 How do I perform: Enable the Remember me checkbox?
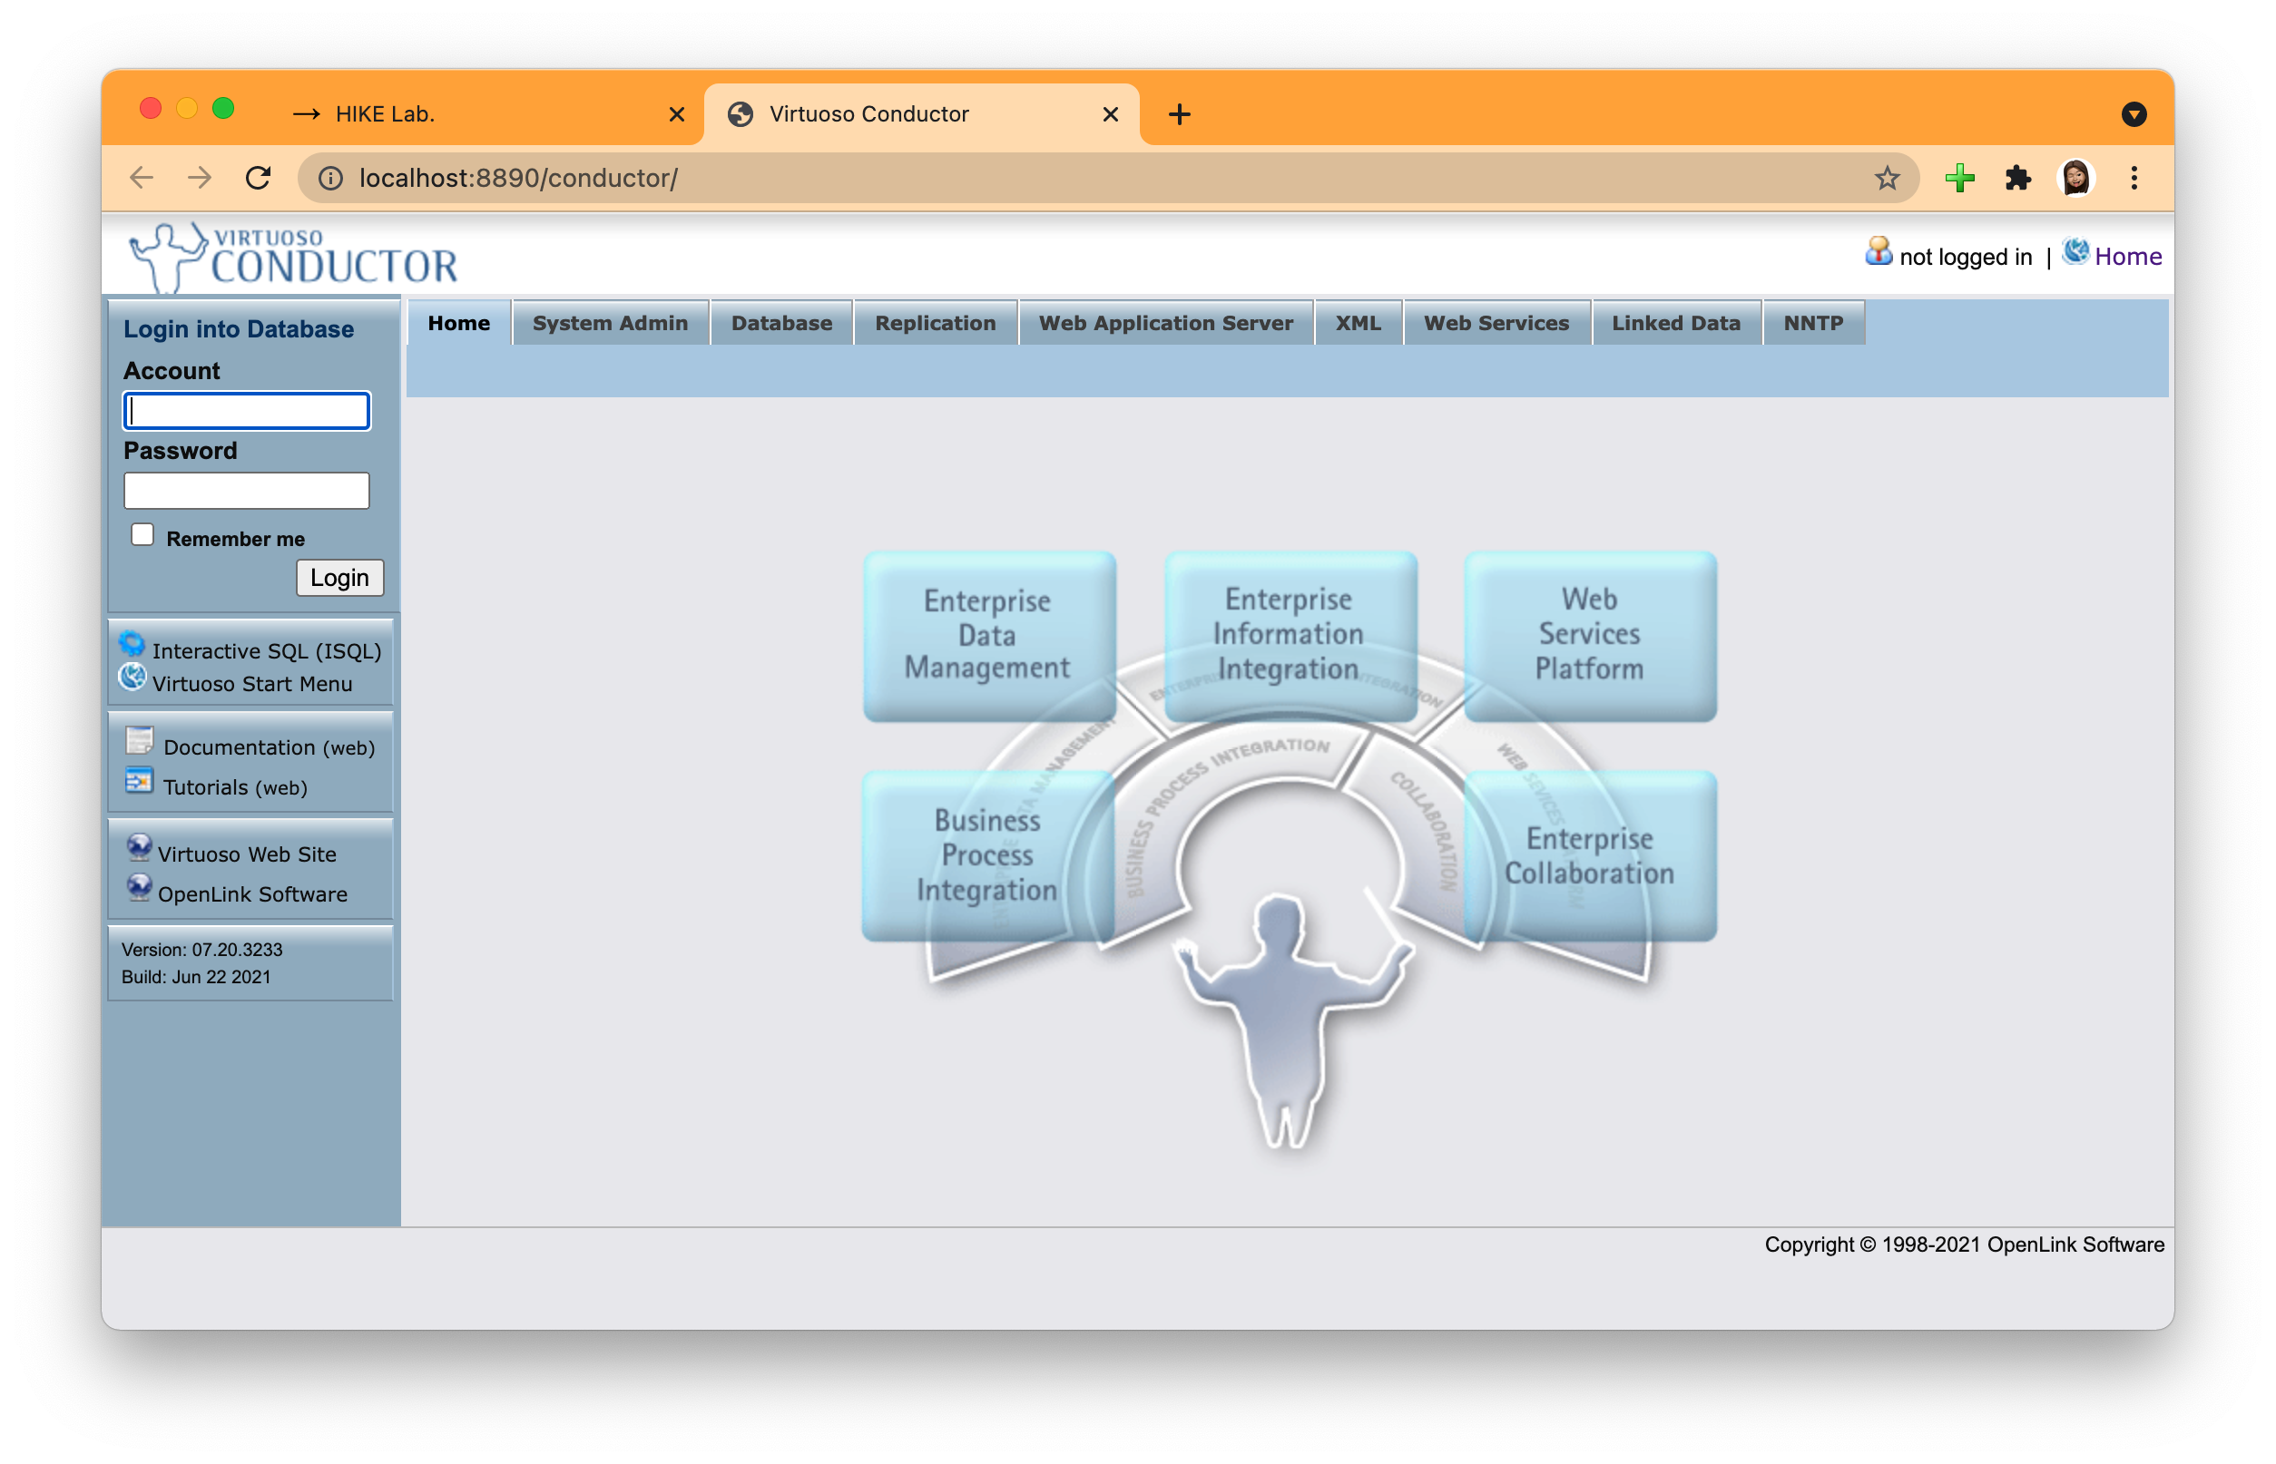click(x=142, y=534)
